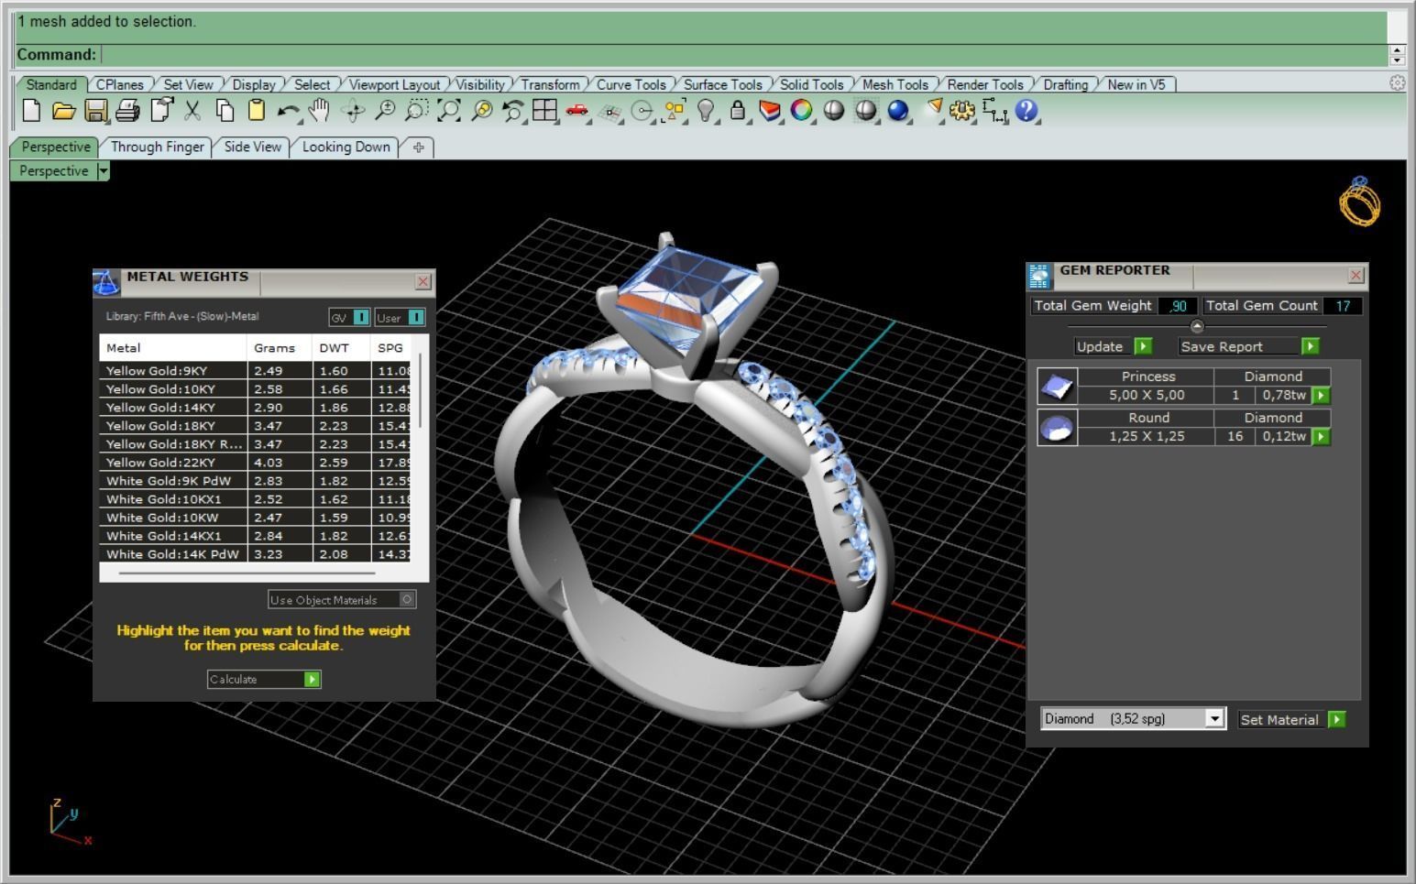Open the Layers panel icon
Screen dimensions: 1416x884
click(770, 111)
